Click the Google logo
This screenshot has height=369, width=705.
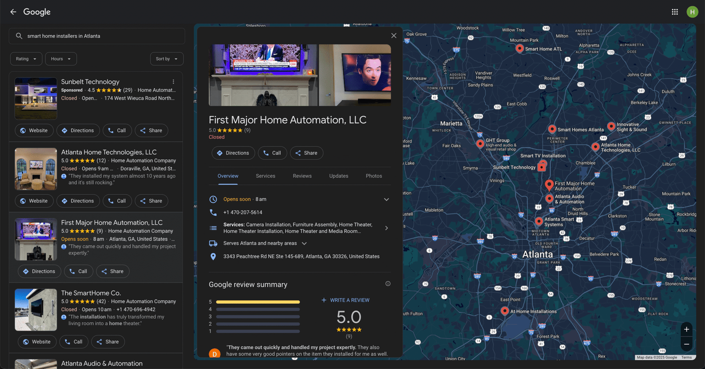coord(37,12)
